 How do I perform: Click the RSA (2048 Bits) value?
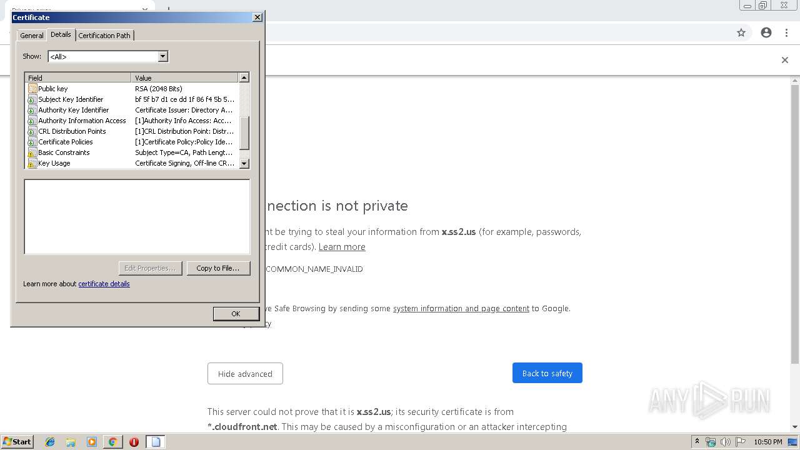coord(159,89)
